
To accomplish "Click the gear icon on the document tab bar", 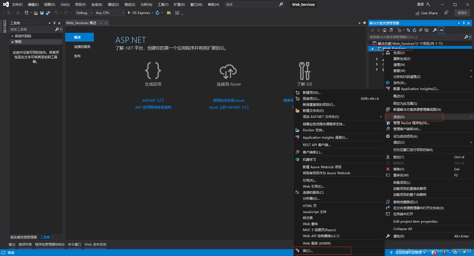I will 365,23.
